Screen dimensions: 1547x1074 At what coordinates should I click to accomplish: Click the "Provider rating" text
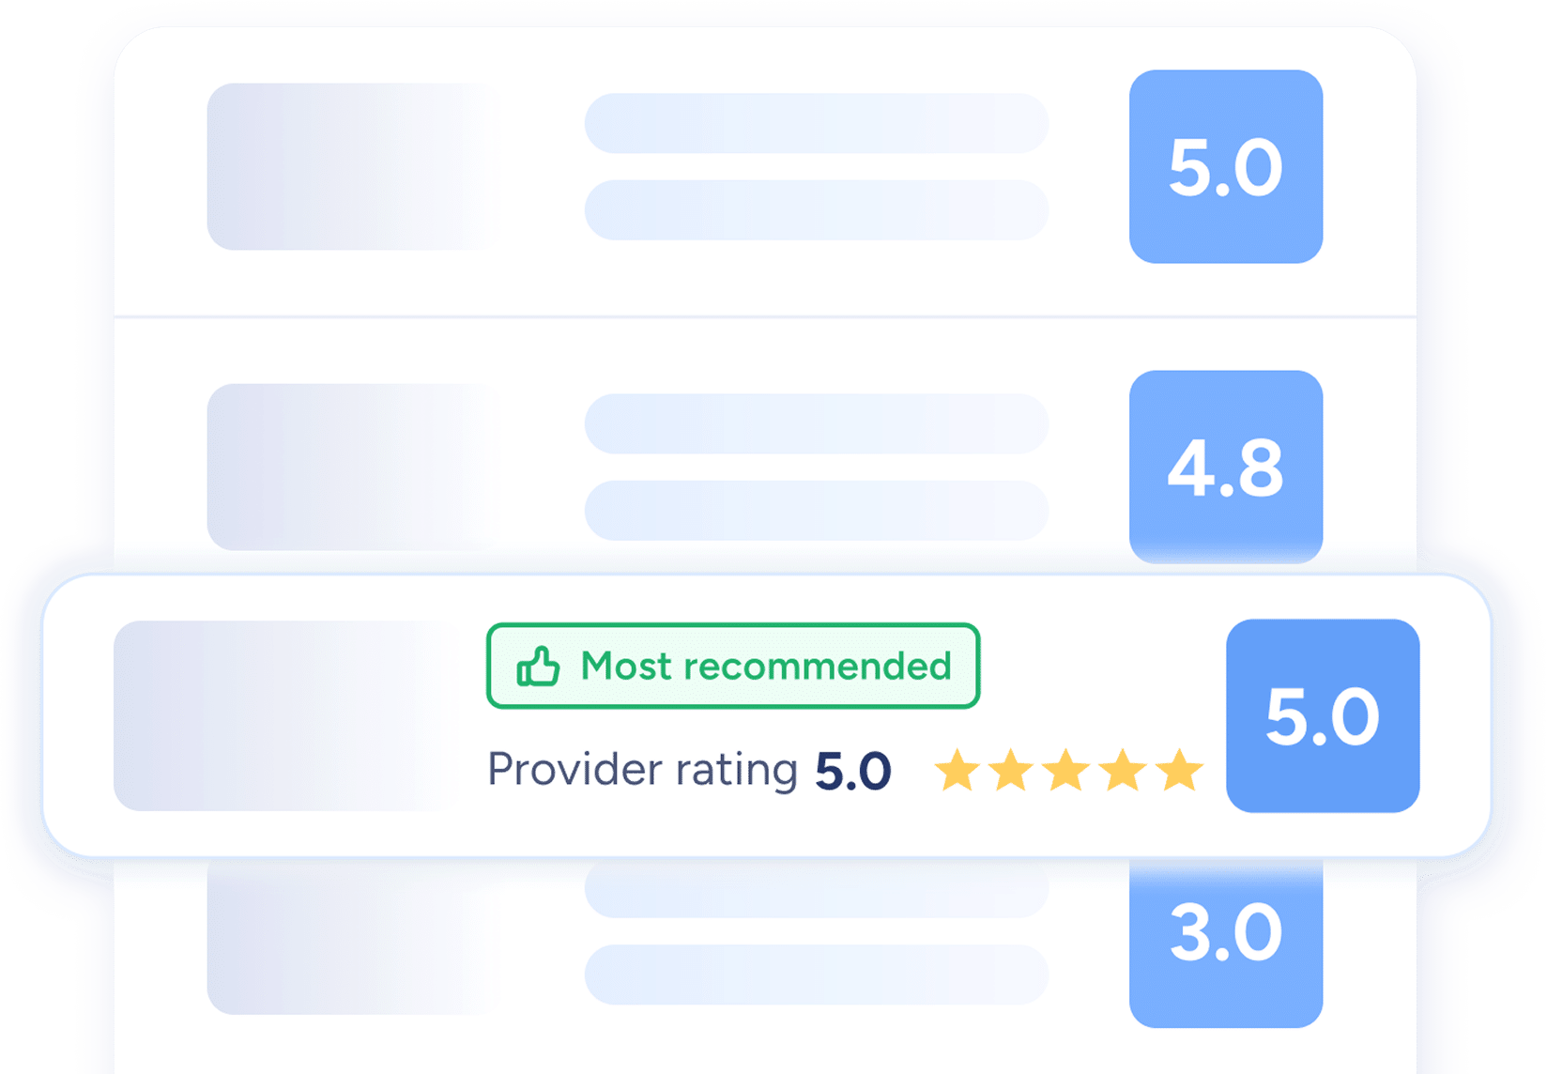point(642,771)
